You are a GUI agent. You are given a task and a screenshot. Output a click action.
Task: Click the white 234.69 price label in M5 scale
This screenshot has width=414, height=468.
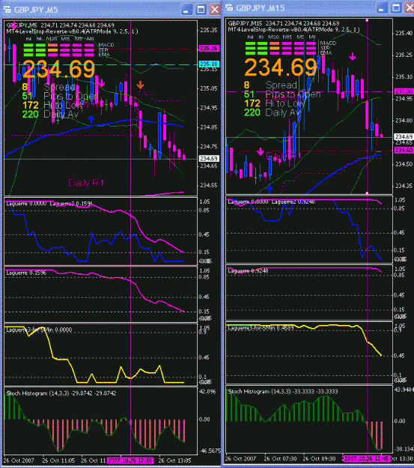[209, 159]
